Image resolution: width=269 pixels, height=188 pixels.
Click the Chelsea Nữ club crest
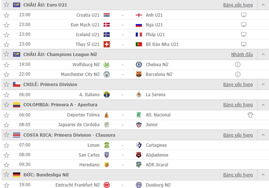(139, 65)
